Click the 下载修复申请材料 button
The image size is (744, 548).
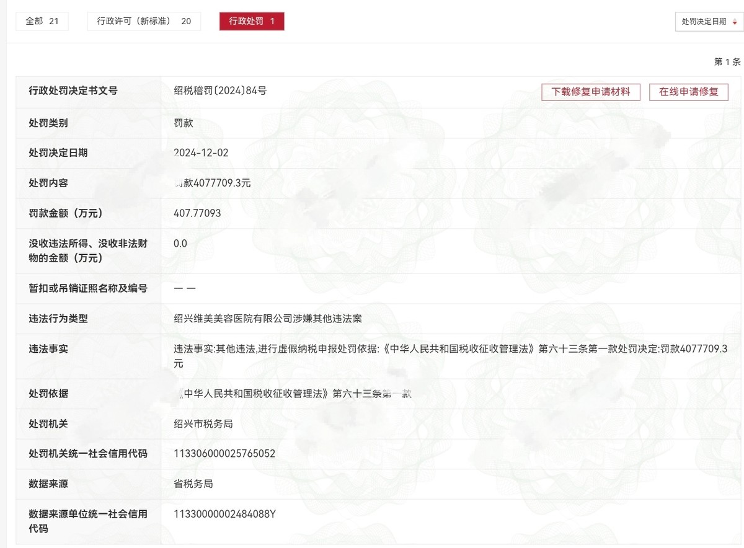[591, 92]
